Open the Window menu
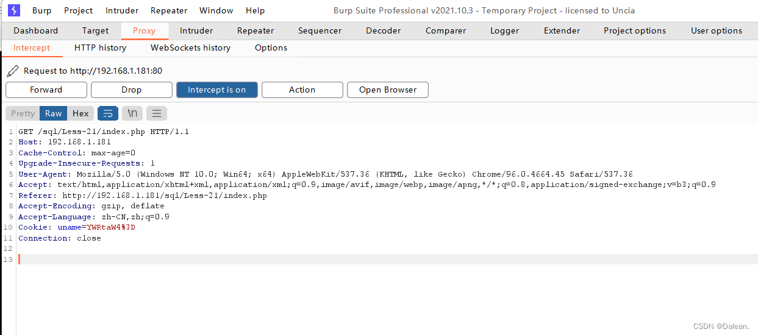 pos(216,10)
